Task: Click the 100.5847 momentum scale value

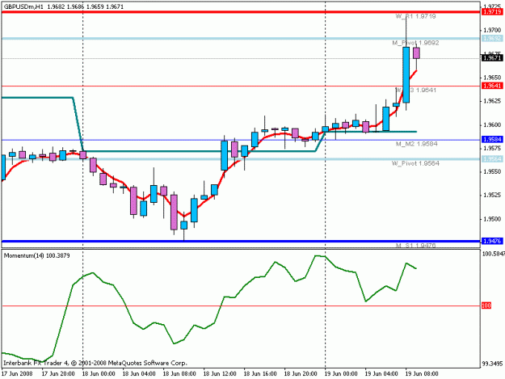Action: point(493,254)
